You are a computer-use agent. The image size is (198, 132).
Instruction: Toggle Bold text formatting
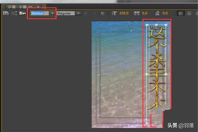click(86, 13)
